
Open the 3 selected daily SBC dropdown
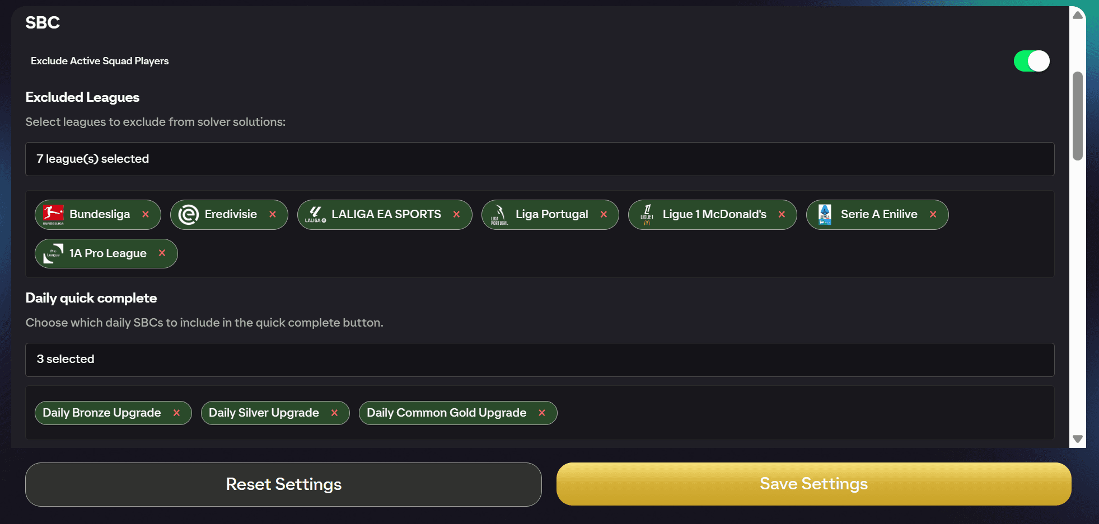pos(540,360)
